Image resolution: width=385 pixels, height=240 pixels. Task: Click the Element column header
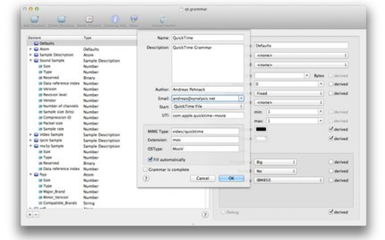[x=55, y=38]
